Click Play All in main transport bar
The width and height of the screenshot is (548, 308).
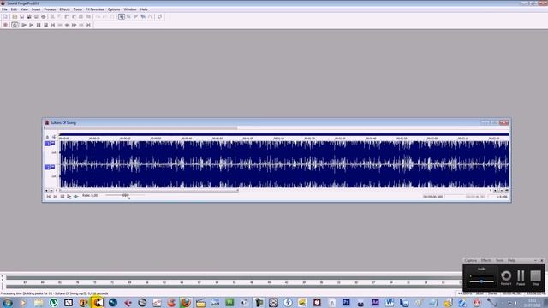(24, 25)
